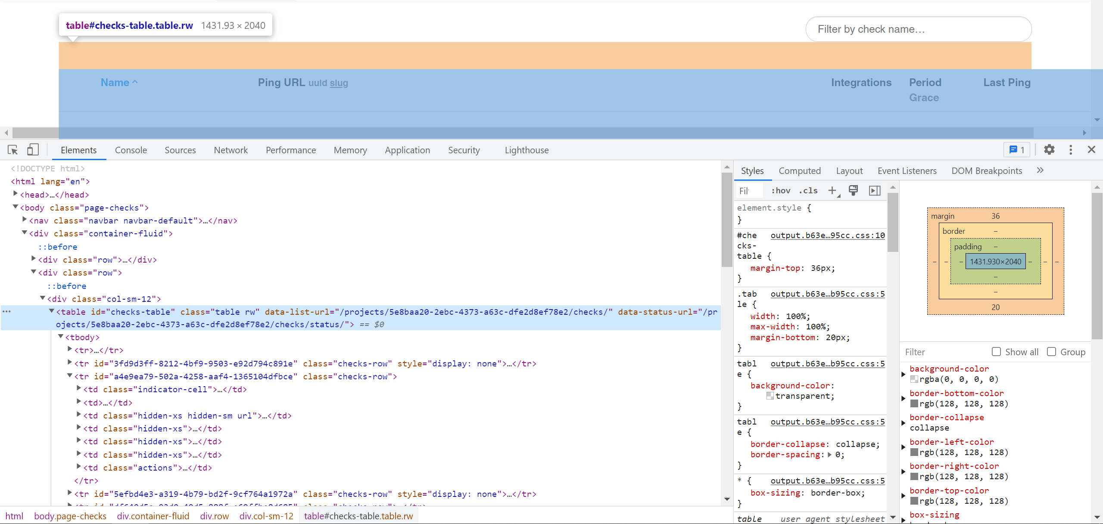Toggle the computed styles sidebar icon

coord(875,190)
